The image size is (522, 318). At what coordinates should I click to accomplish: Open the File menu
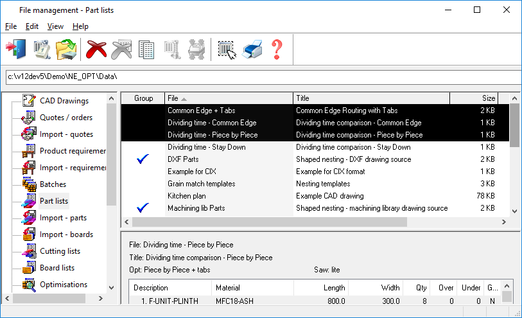11,26
